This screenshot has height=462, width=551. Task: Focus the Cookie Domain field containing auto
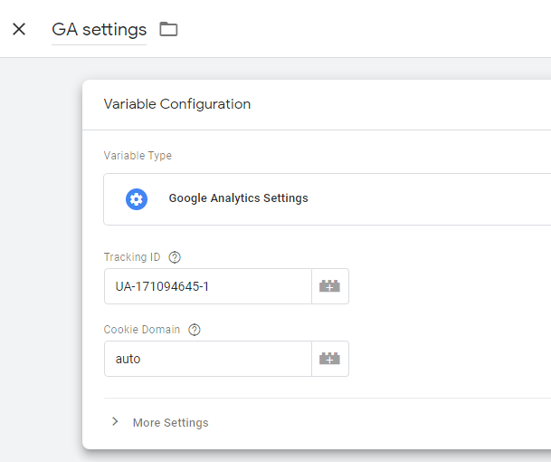tap(208, 359)
